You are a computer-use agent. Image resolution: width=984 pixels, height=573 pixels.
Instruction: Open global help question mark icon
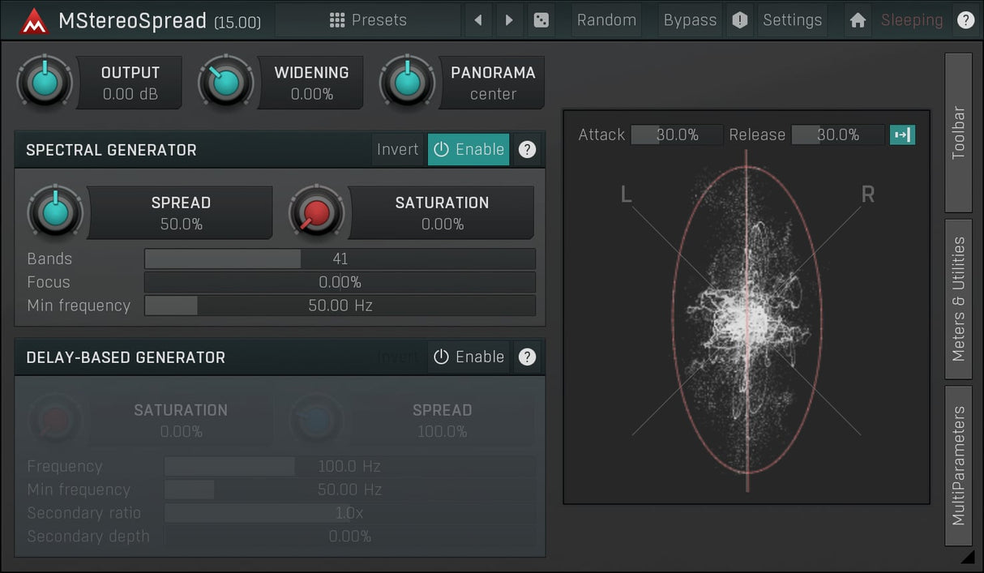tap(965, 20)
